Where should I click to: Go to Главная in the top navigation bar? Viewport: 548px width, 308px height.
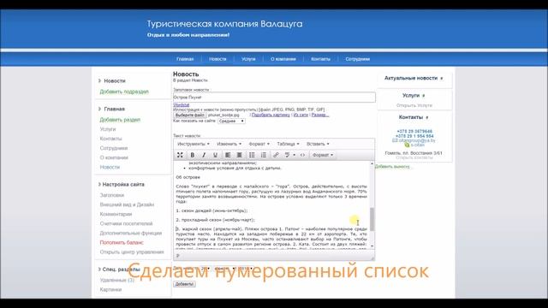185,59
